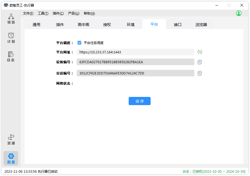Switch to the 通用 tab
The image size is (250, 176).
point(36,25)
